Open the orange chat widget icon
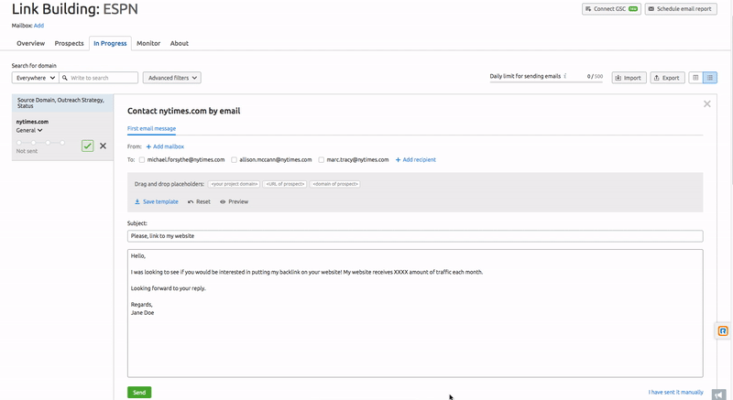Screen dimensions: 733x400 [723, 331]
